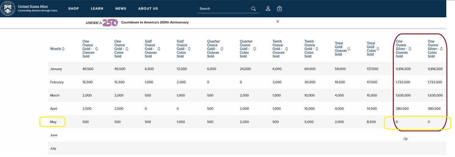
Task: Open the NEWS menu
Action: (121, 9)
